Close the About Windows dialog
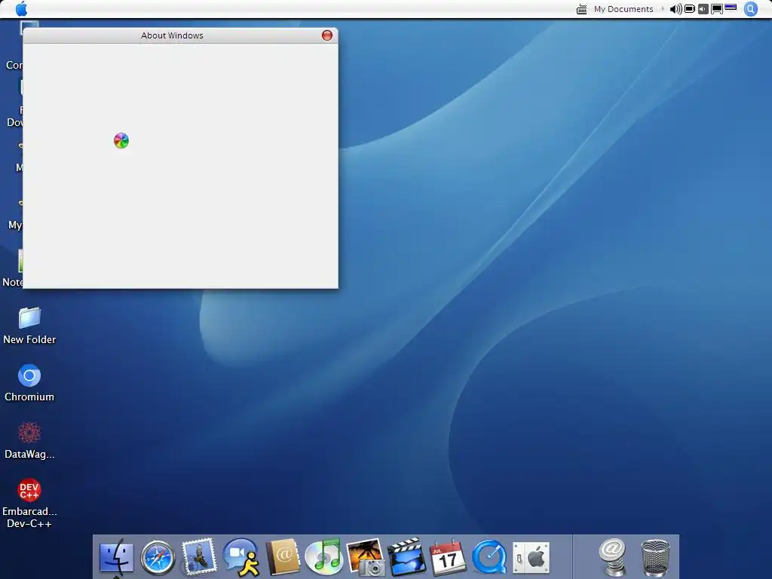Screen dimensions: 772x579 click(x=327, y=35)
